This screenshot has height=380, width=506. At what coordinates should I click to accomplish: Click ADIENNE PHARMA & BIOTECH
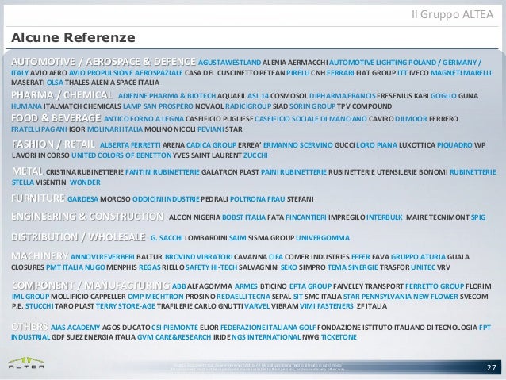click(x=167, y=96)
